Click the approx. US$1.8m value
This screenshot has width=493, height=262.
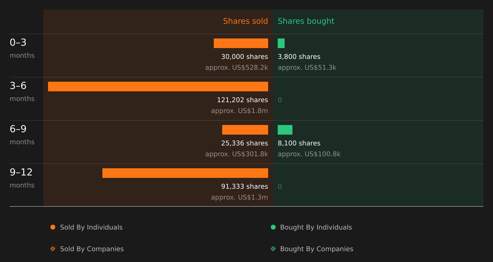click(x=240, y=111)
